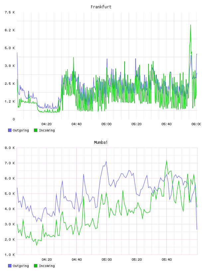Click the 05:20 time label on Mumbai chart
The height and width of the screenshot is (271, 202).
[x=137, y=260]
